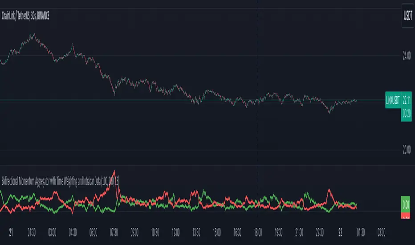Image resolution: width=415 pixels, height=245 pixels.
Task: Click the 22:30 time axis label
Action: pos(320,233)
